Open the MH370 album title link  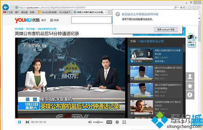point(151,41)
